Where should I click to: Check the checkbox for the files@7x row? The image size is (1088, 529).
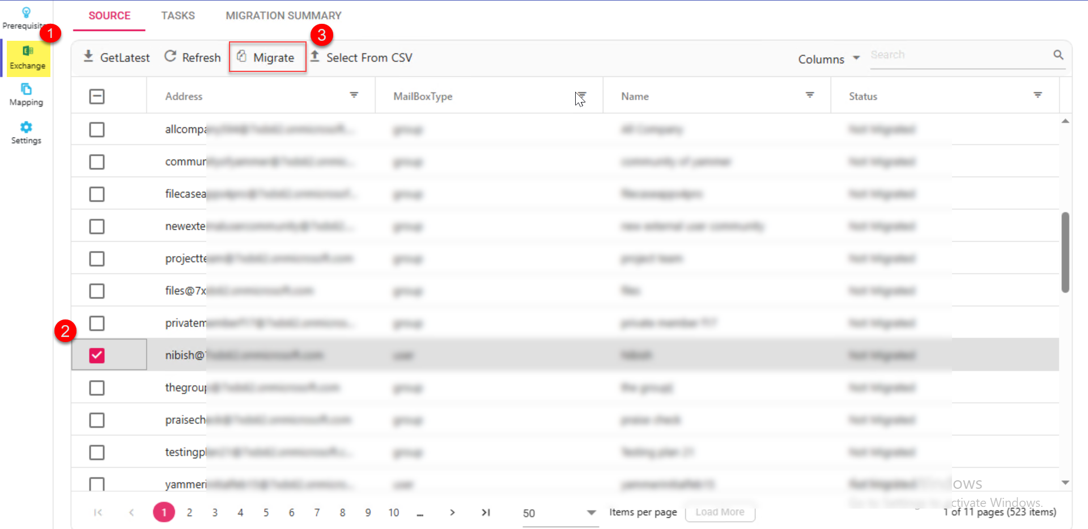(x=96, y=291)
